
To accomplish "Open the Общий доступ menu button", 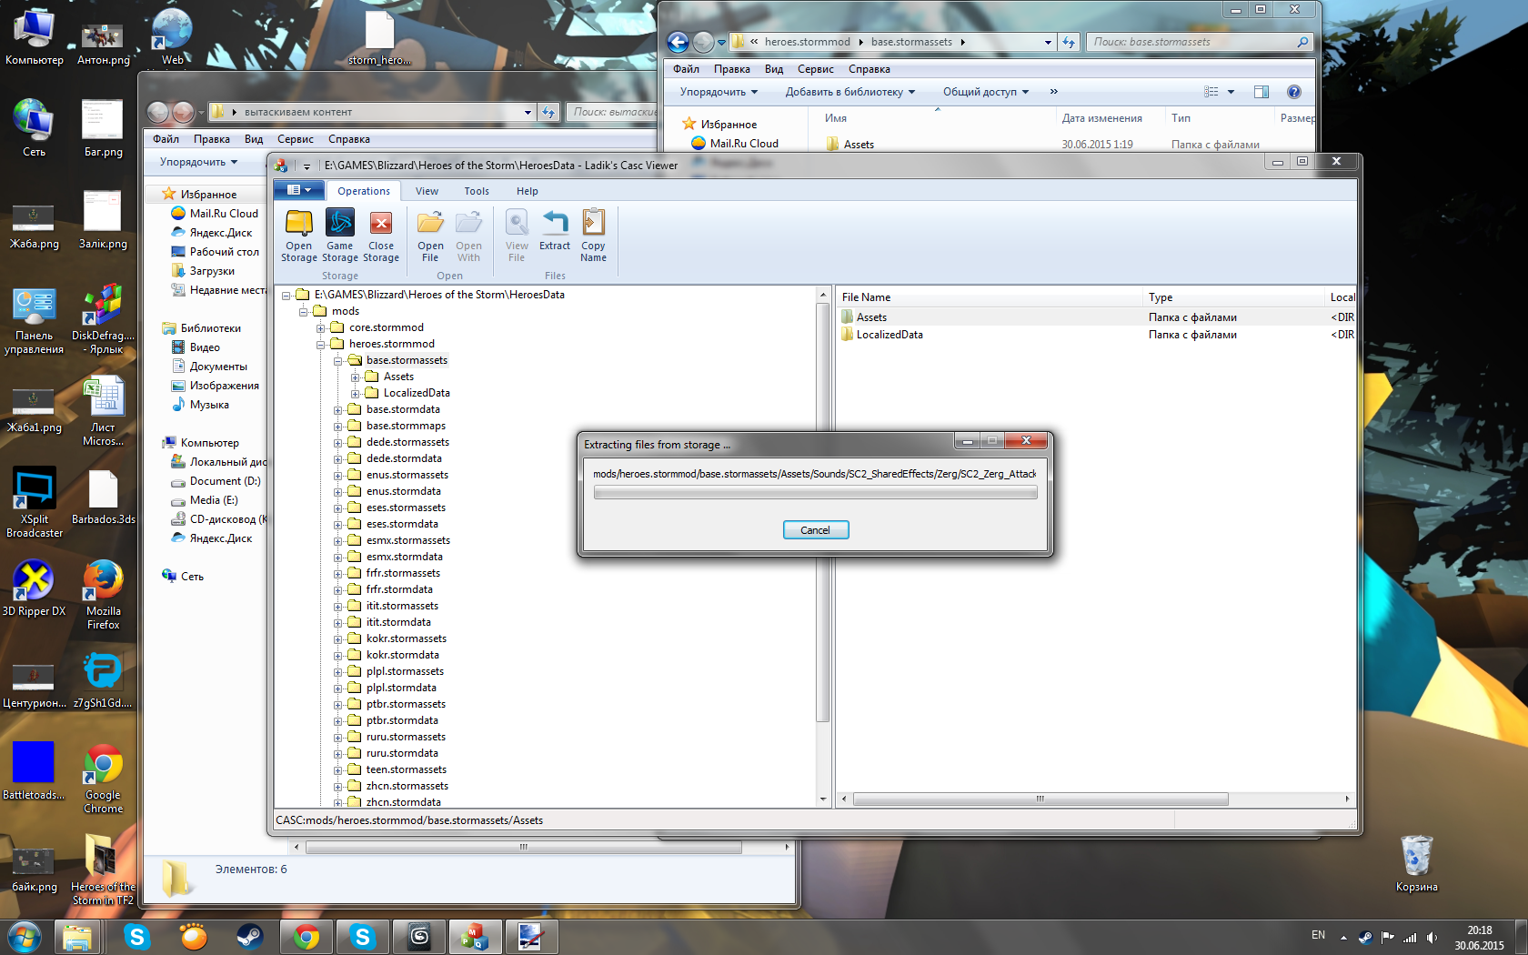I will tap(986, 92).
